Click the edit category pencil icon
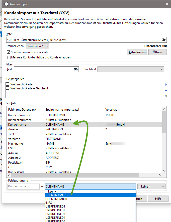The width and height of the screenshot is (171, 222). (x=166, y=96)
